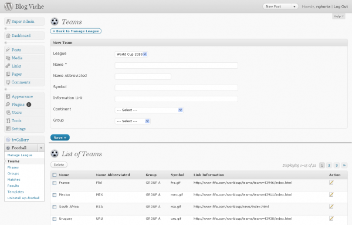The image size is (352, 225).
Task: Edit the Mexico team row
Action: (x=331, y=194)
